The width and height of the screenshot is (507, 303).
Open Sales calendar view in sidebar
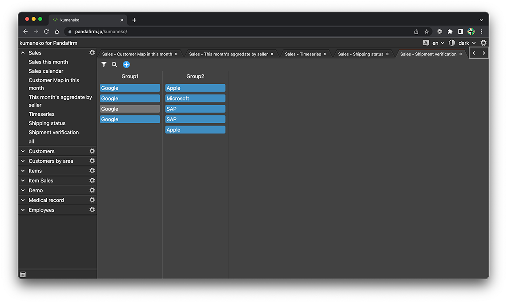[46, 71]
